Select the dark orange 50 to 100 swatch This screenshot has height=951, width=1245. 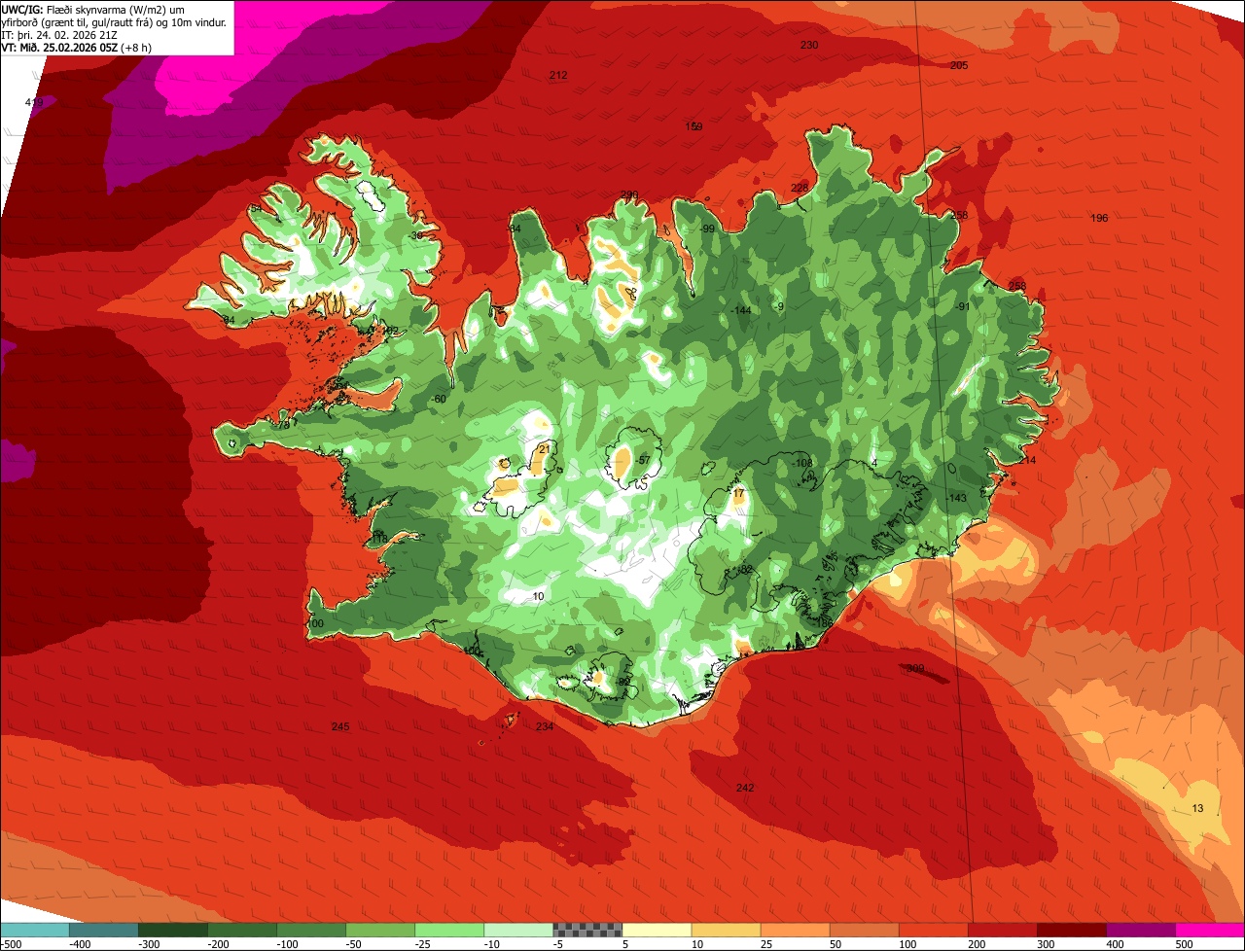pyautogui.click(x=864, y=929)
